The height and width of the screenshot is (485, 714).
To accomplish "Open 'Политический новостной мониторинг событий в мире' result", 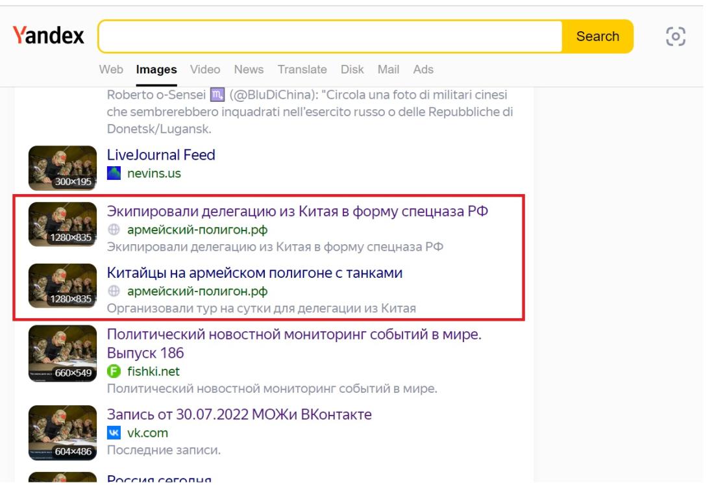I will coord(294,343).
